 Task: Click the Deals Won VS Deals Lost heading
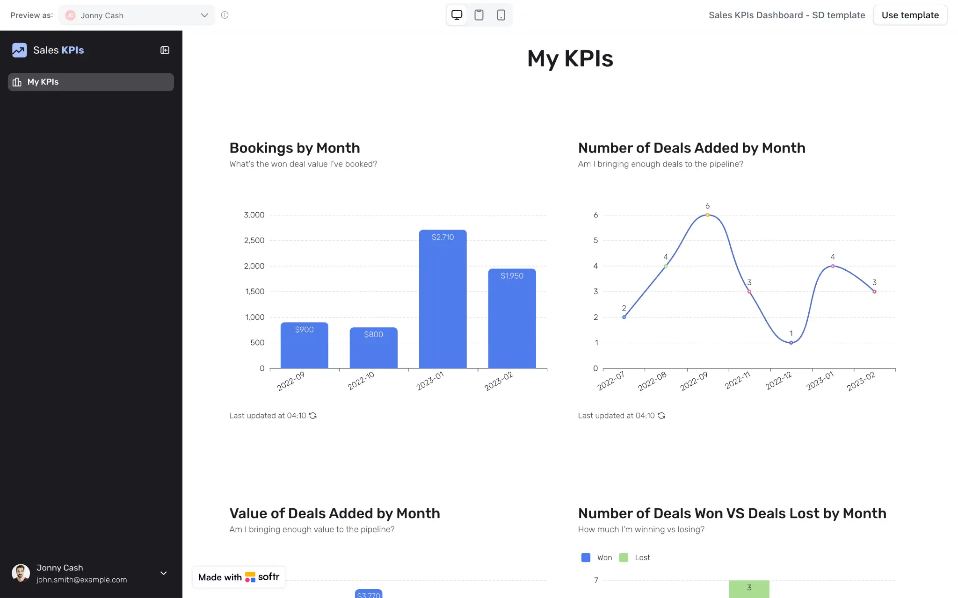[732, 513]
